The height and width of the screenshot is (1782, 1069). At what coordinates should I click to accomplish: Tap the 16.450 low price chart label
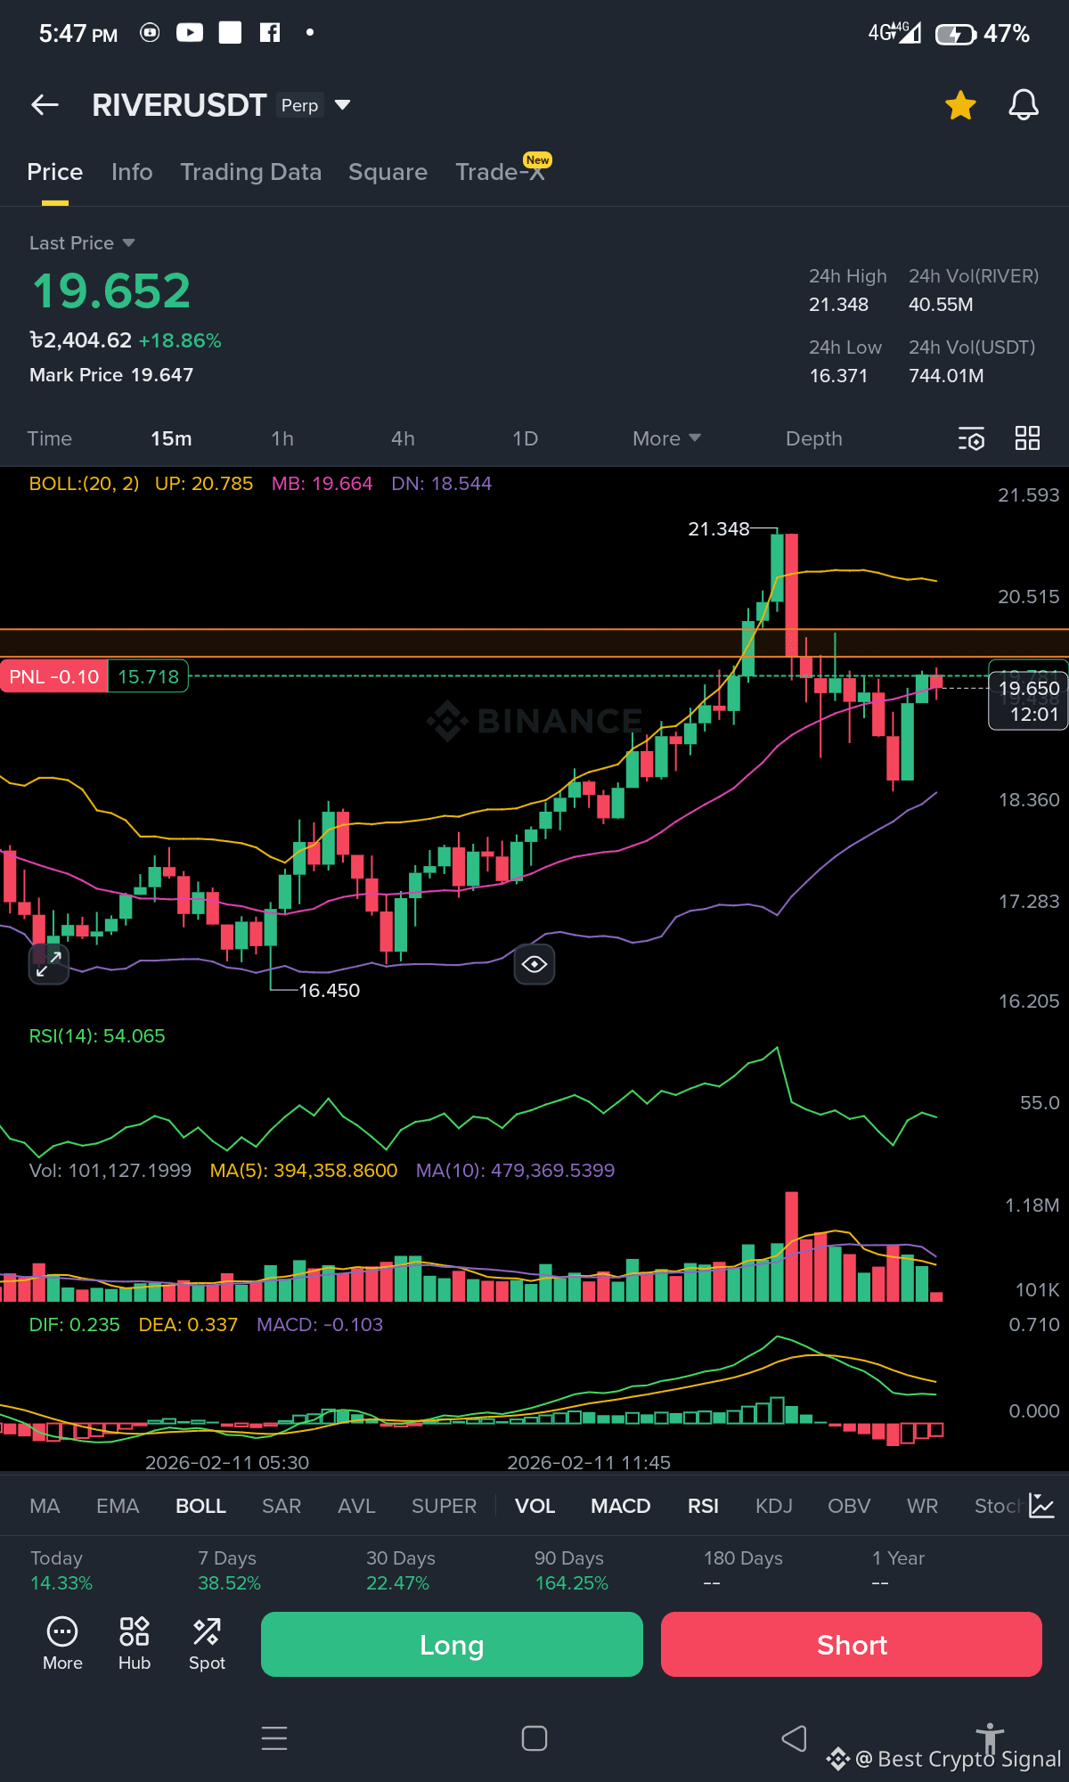pyautogui.click(x=329, y=991)
